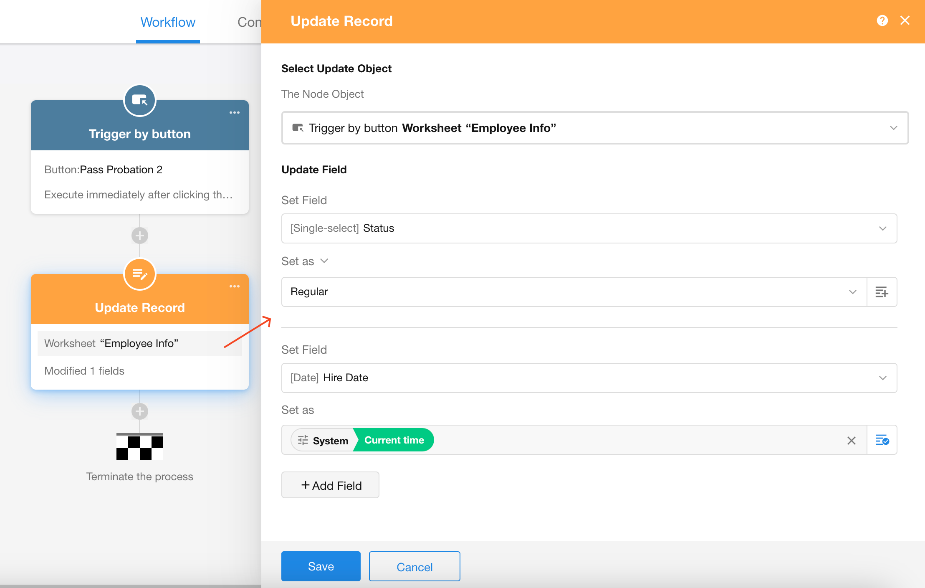Open Trigger by button node options menu
The width and height of the screenshot is (925, 588).
[234, 112]
